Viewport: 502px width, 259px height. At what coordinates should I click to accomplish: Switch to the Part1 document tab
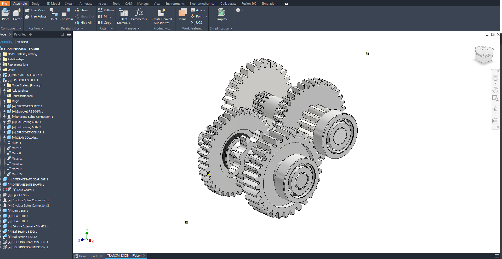95,256
